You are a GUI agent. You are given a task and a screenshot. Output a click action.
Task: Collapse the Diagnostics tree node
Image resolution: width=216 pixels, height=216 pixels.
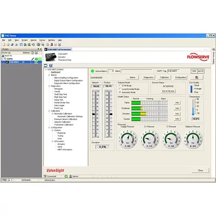(49, 86)
